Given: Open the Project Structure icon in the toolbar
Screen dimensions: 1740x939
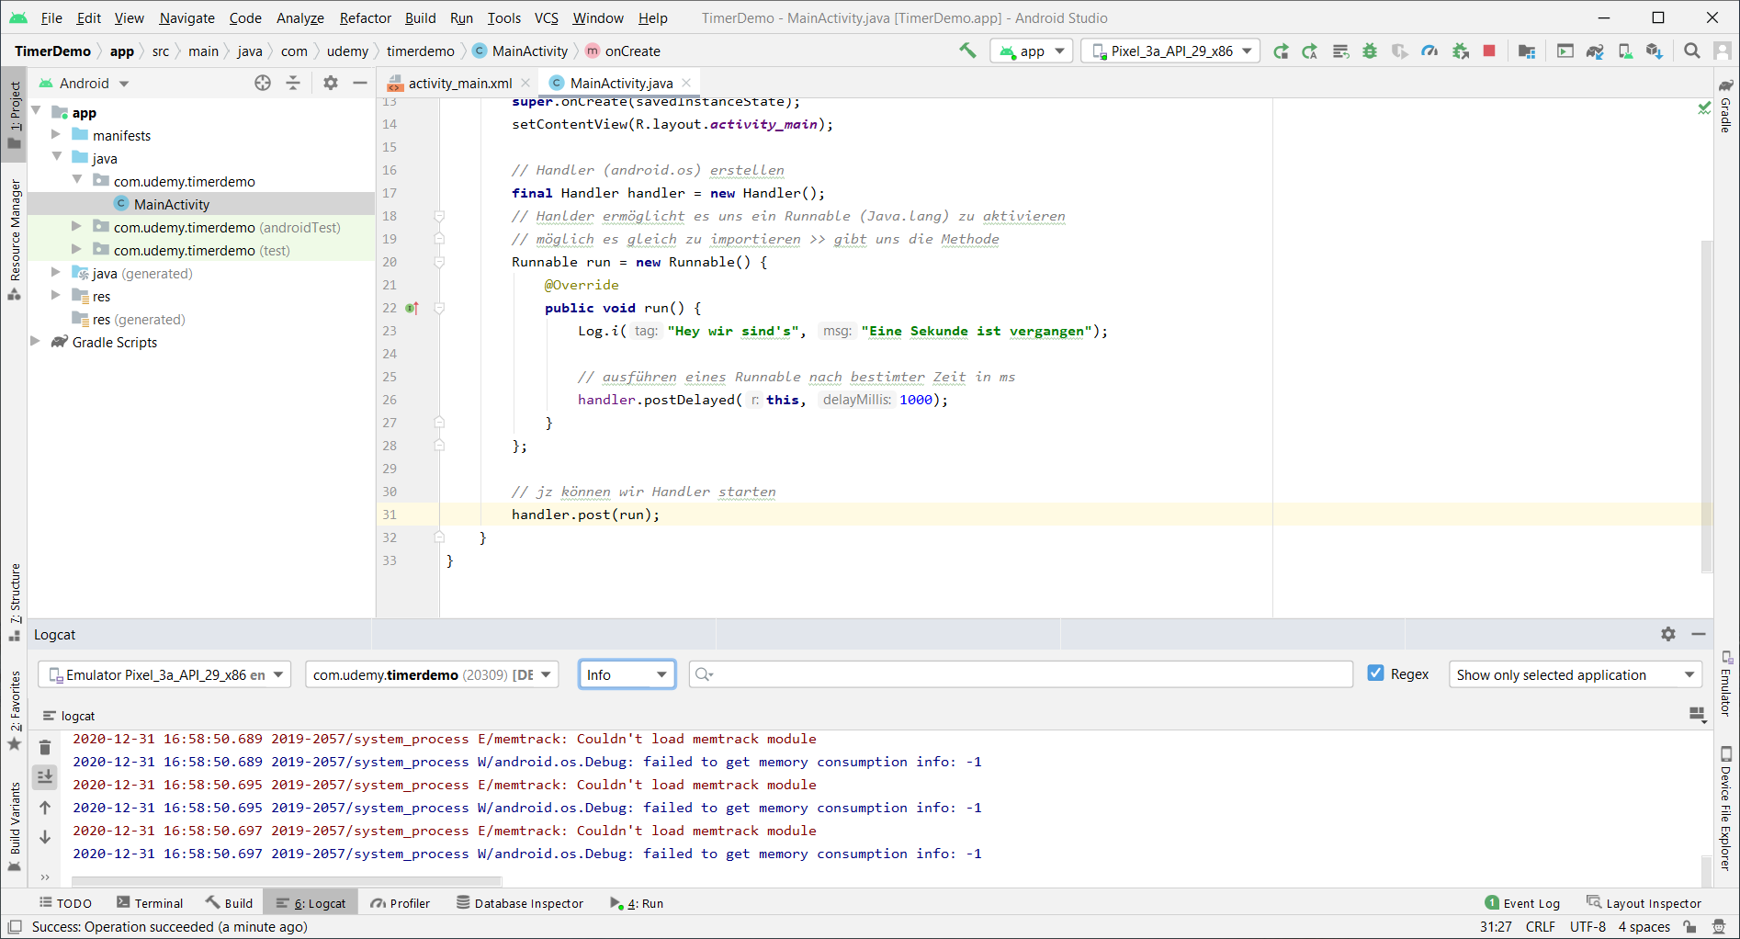Looking at the screenshot, I should (x=1527, y=51).
